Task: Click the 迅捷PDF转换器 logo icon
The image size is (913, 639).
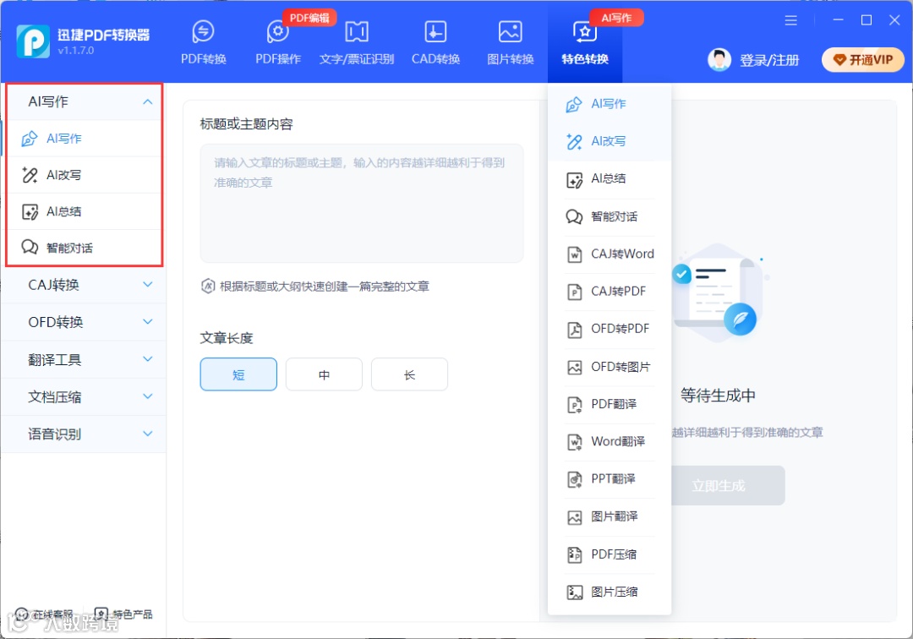Action: (33, 41)
